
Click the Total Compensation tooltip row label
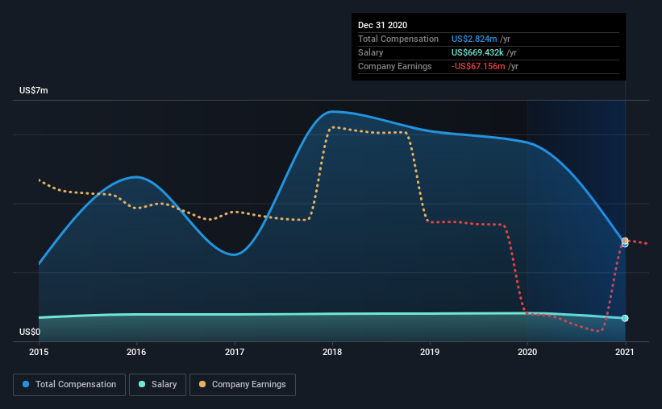(398, 39)
